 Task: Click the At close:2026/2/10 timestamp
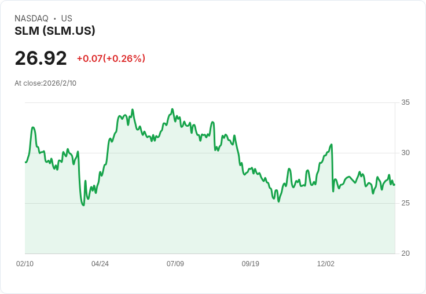(45, 83)
